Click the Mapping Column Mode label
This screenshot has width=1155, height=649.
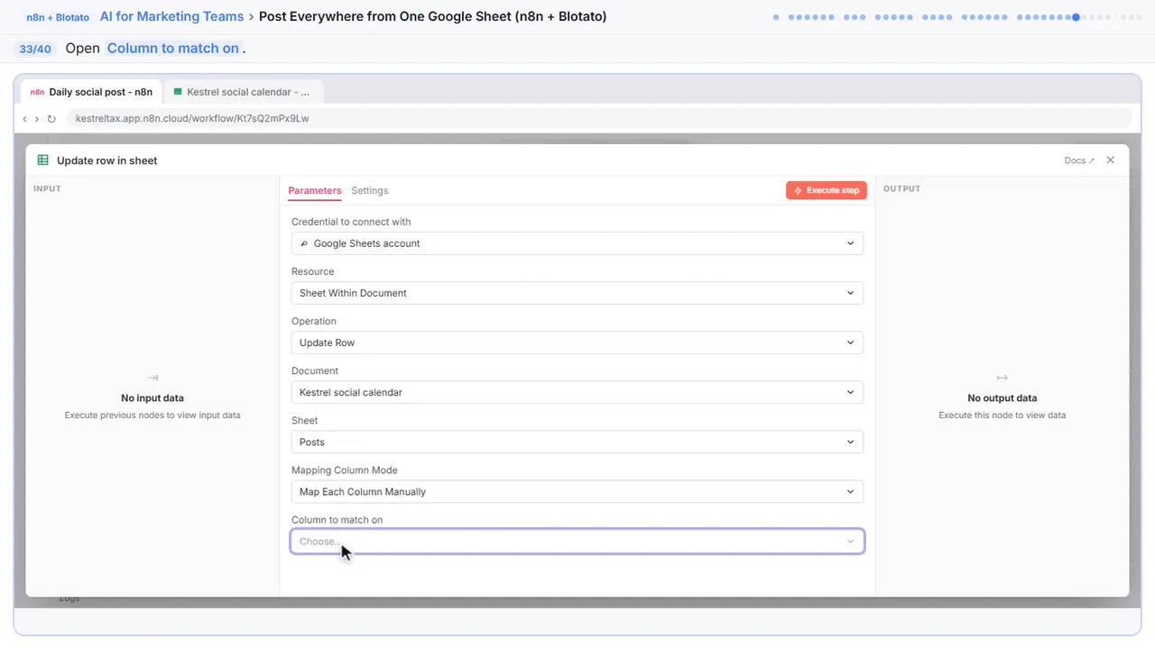[345, 470]
